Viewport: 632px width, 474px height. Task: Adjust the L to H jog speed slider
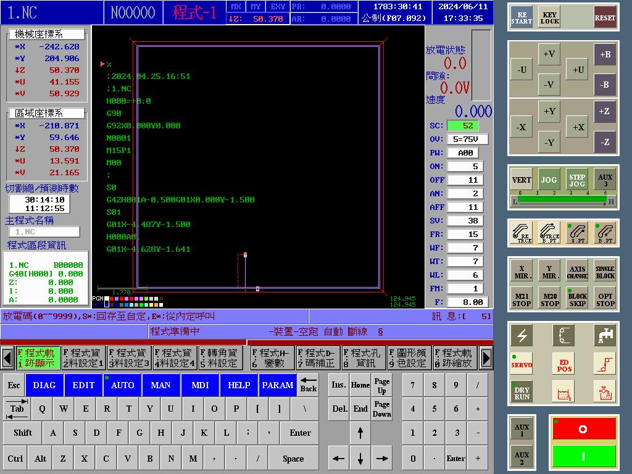coord(563,201)
